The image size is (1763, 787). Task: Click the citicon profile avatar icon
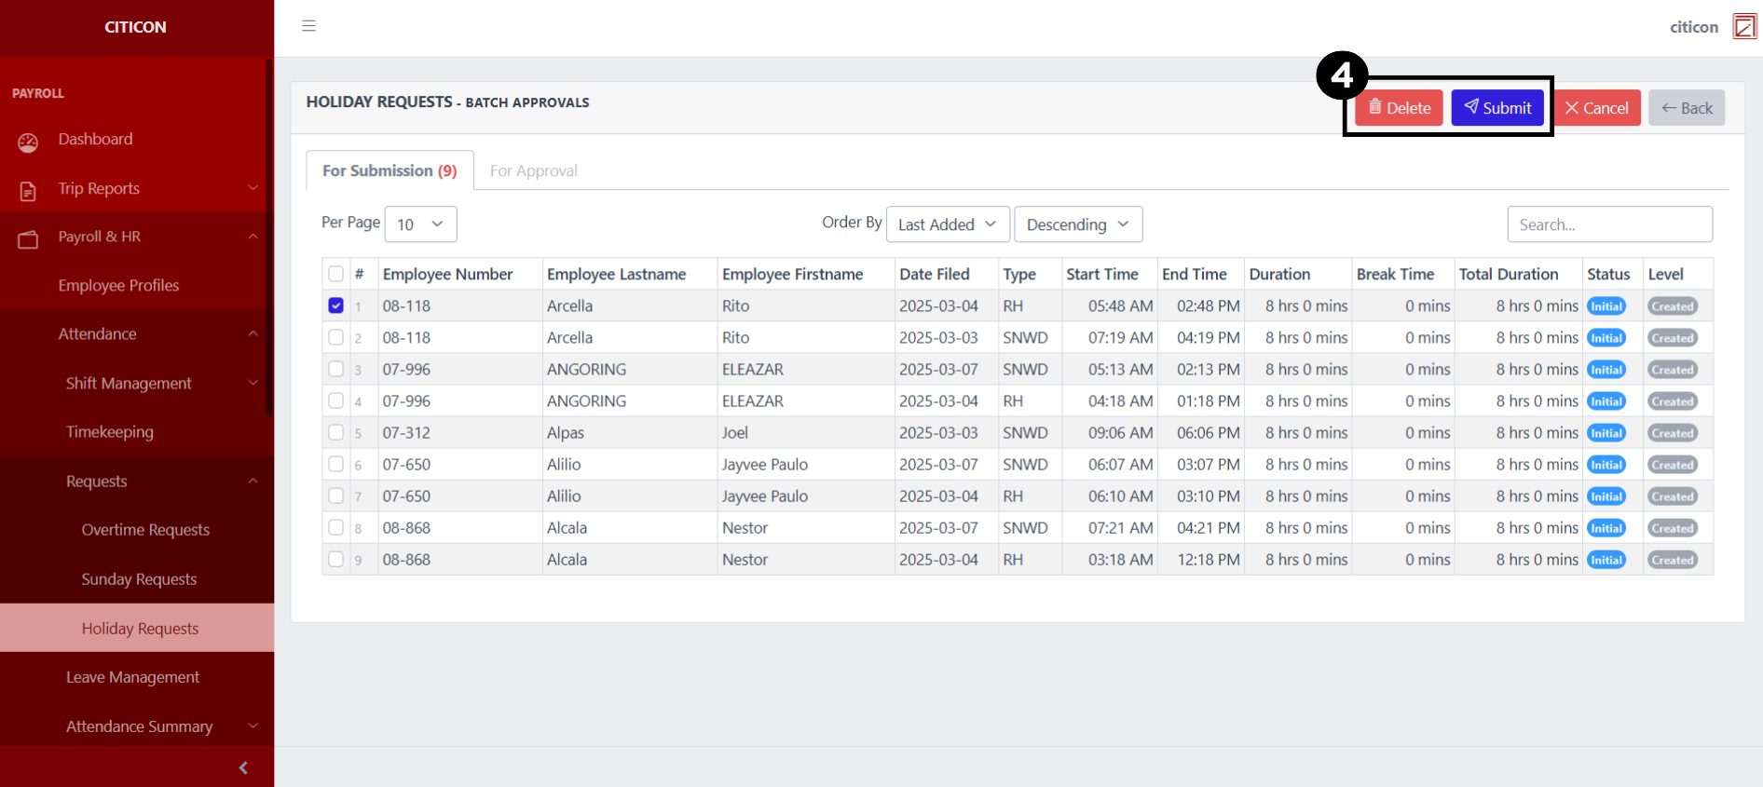pos(1743,27)
